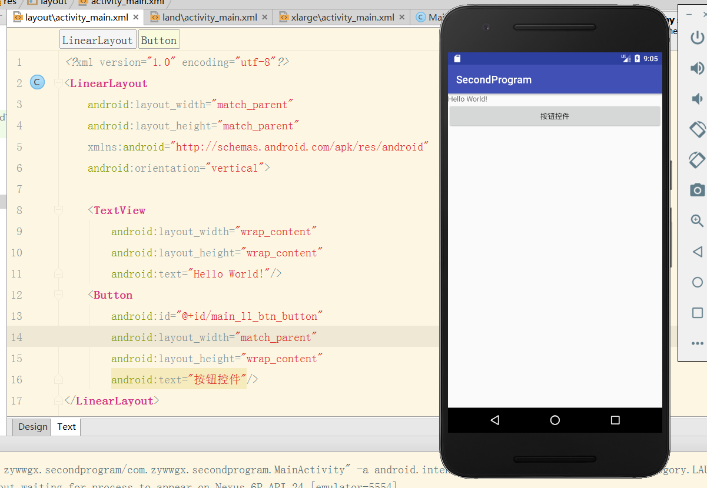
Task: Click the related class gutter icon on line 2
Action: tap(37, 83)
